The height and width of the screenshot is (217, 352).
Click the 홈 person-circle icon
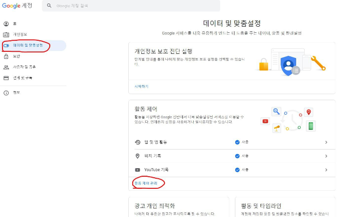(6, 24)
